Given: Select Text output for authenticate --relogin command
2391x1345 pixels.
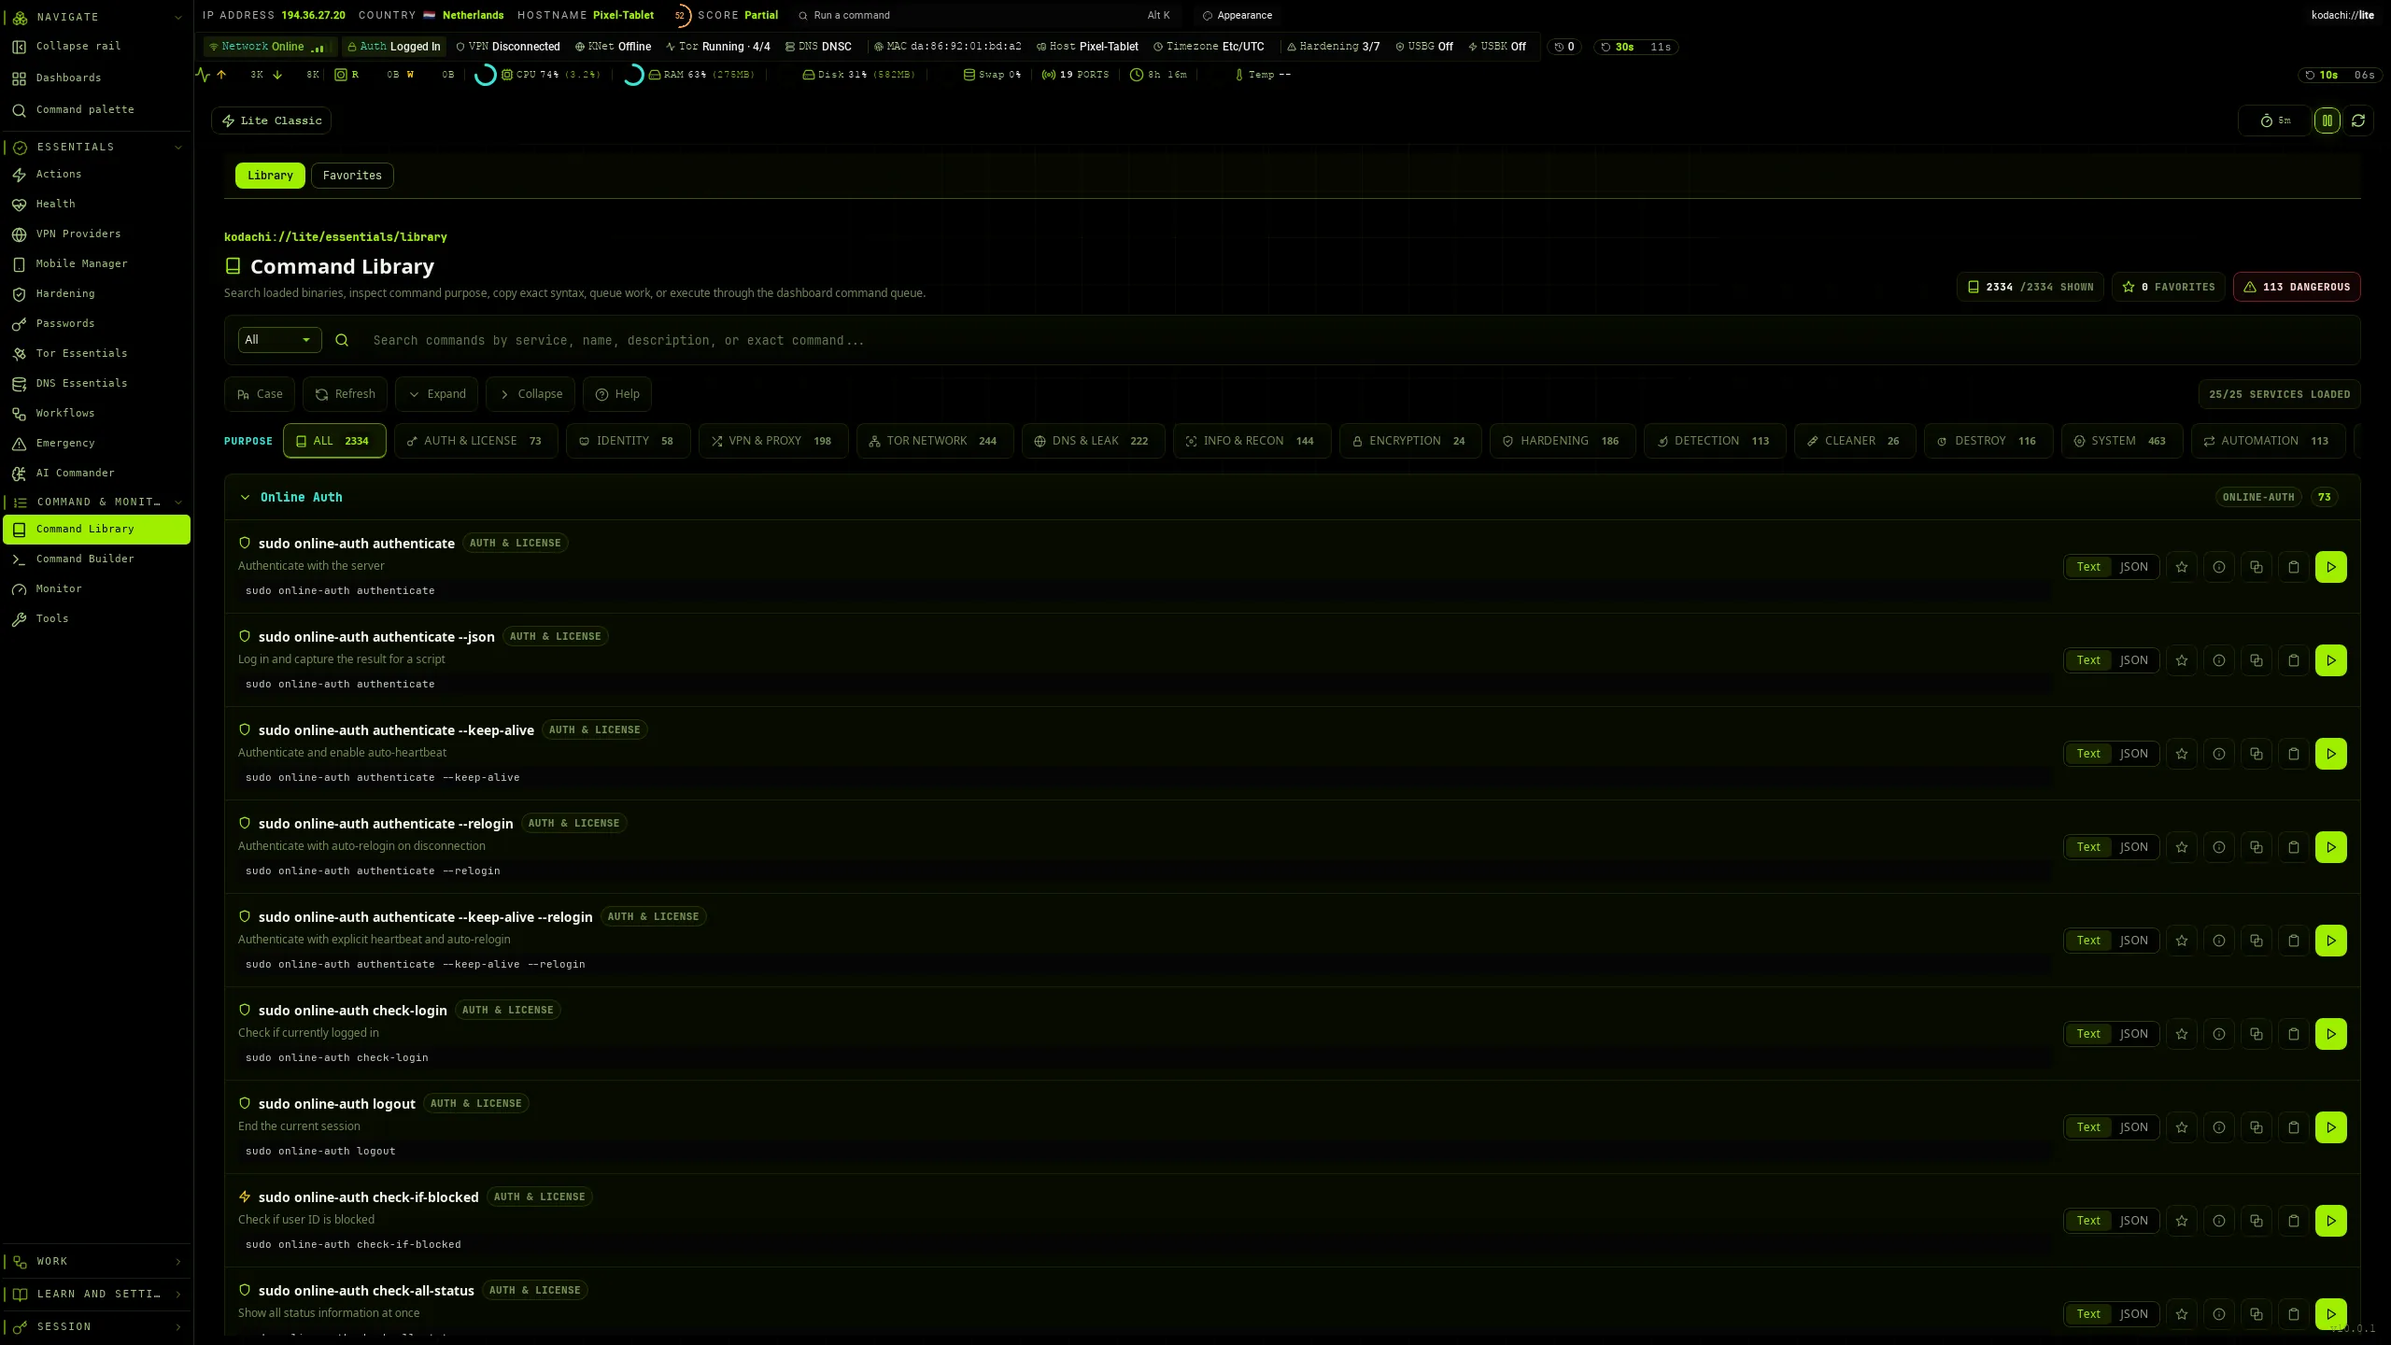Looking at the screenshot, I should tap(2088, 847).
